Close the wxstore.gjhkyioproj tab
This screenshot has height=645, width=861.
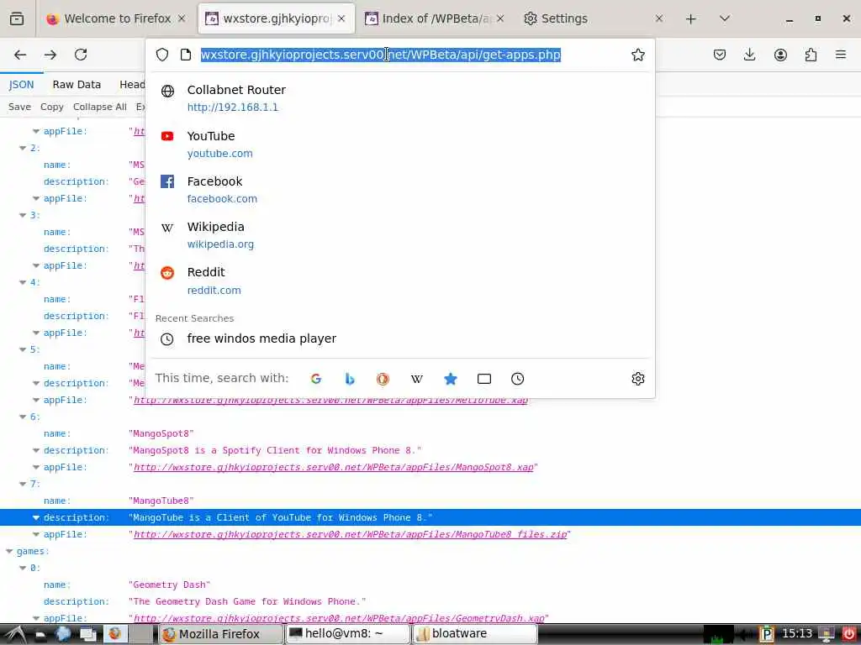point(341,18)
